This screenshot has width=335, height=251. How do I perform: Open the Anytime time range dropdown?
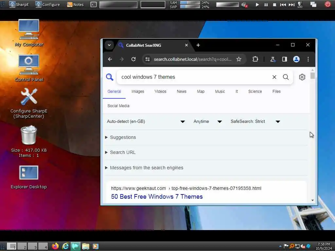208,122
